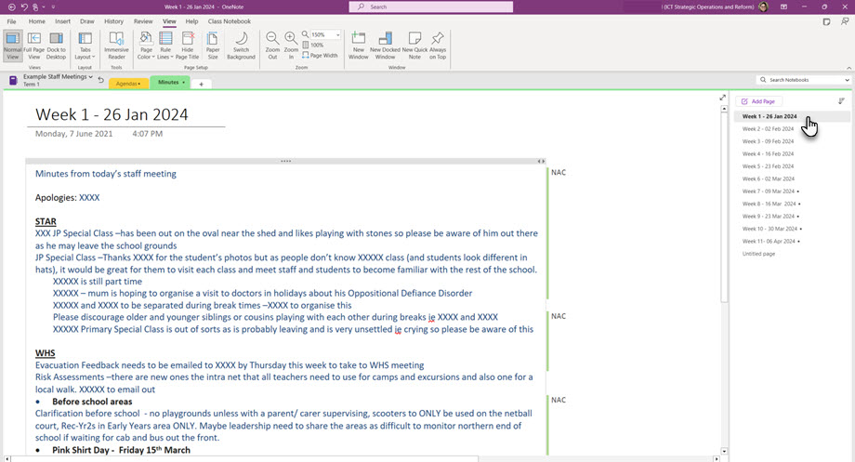Open the Paper Size pane

tap(213, 46)
